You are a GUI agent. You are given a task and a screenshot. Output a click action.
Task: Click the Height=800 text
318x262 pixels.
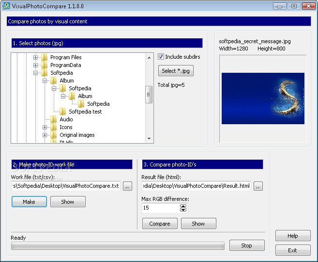(272, 49)
